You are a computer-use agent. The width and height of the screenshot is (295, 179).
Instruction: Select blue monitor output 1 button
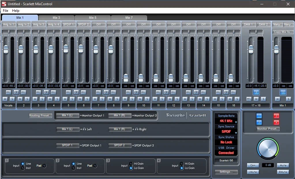(x=259, y=116)
